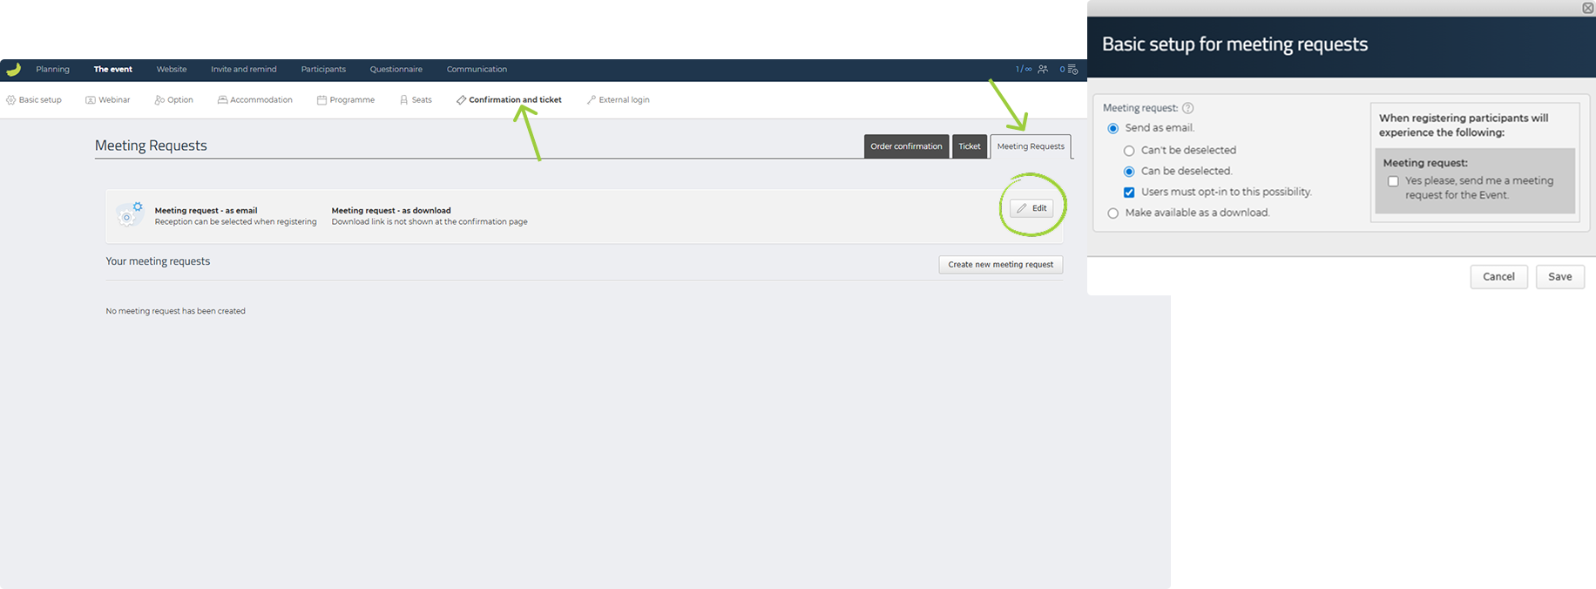Switch to the Ticket tab
This screenshot has width=1596, height=589.
[x=969, y=146]
